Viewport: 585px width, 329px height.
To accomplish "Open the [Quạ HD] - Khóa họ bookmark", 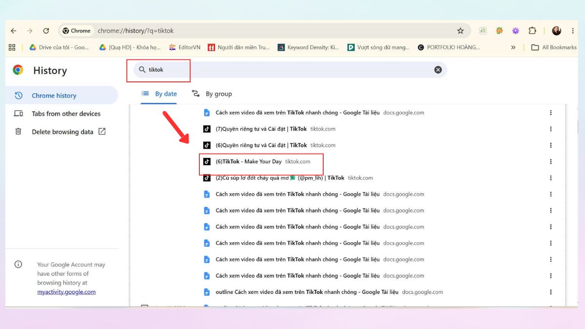I will (x=130, y=47).
